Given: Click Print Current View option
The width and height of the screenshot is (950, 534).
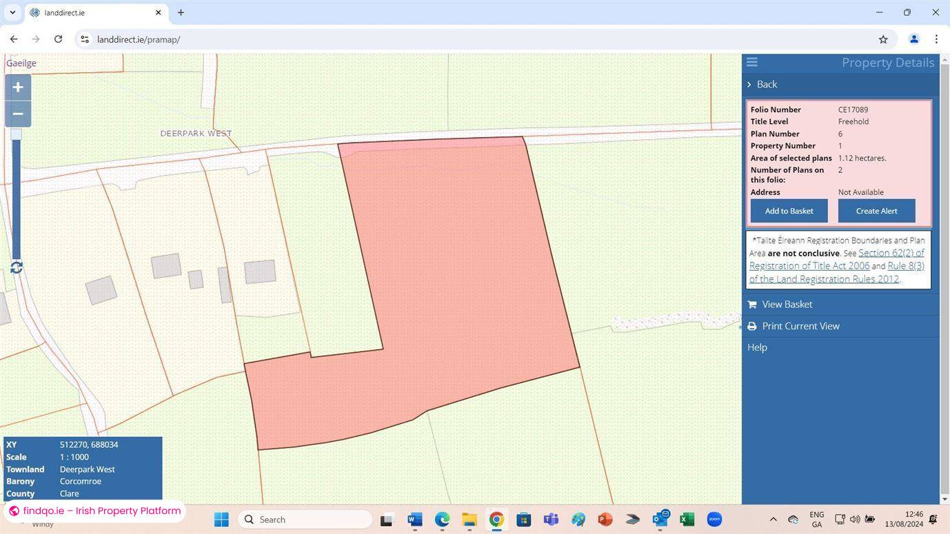Looking at the screenshot, I should [800, 326].
